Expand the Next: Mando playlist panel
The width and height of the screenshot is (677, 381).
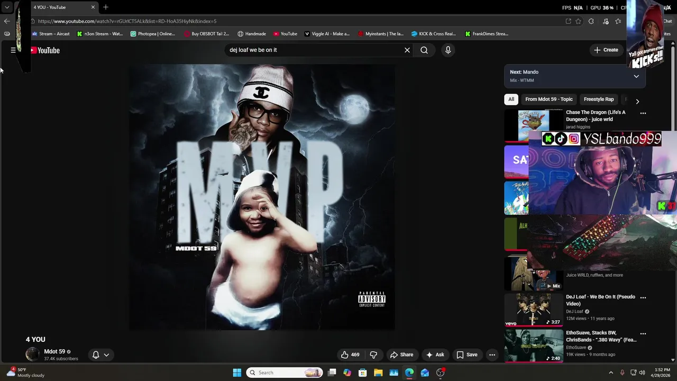tap(636, 76)
